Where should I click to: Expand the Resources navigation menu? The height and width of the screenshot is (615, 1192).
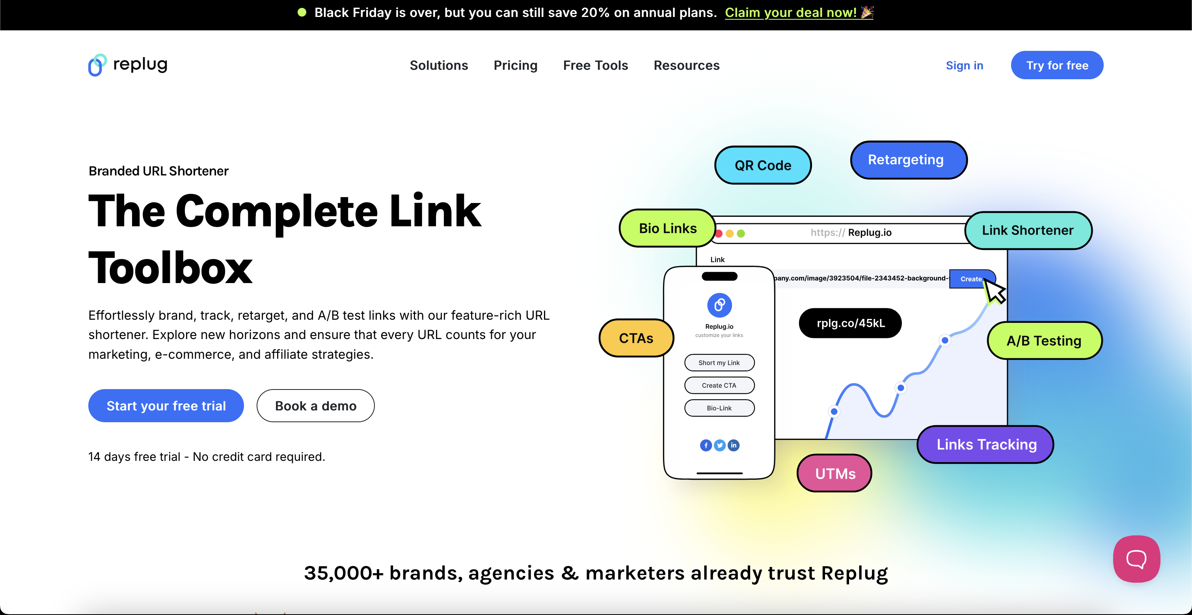point(686,65)
